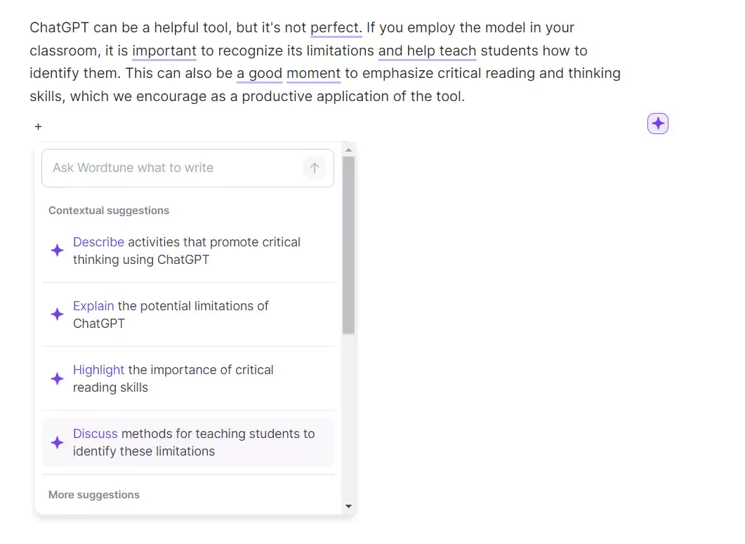This screenshot has height=544, width=745.
Task: Click the send arrow in Wordtune prompt box
Action: coord(315,168)
